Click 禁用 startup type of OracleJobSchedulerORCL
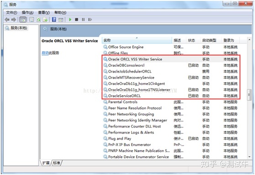255x175 pixels. click(x=206, y=71)
